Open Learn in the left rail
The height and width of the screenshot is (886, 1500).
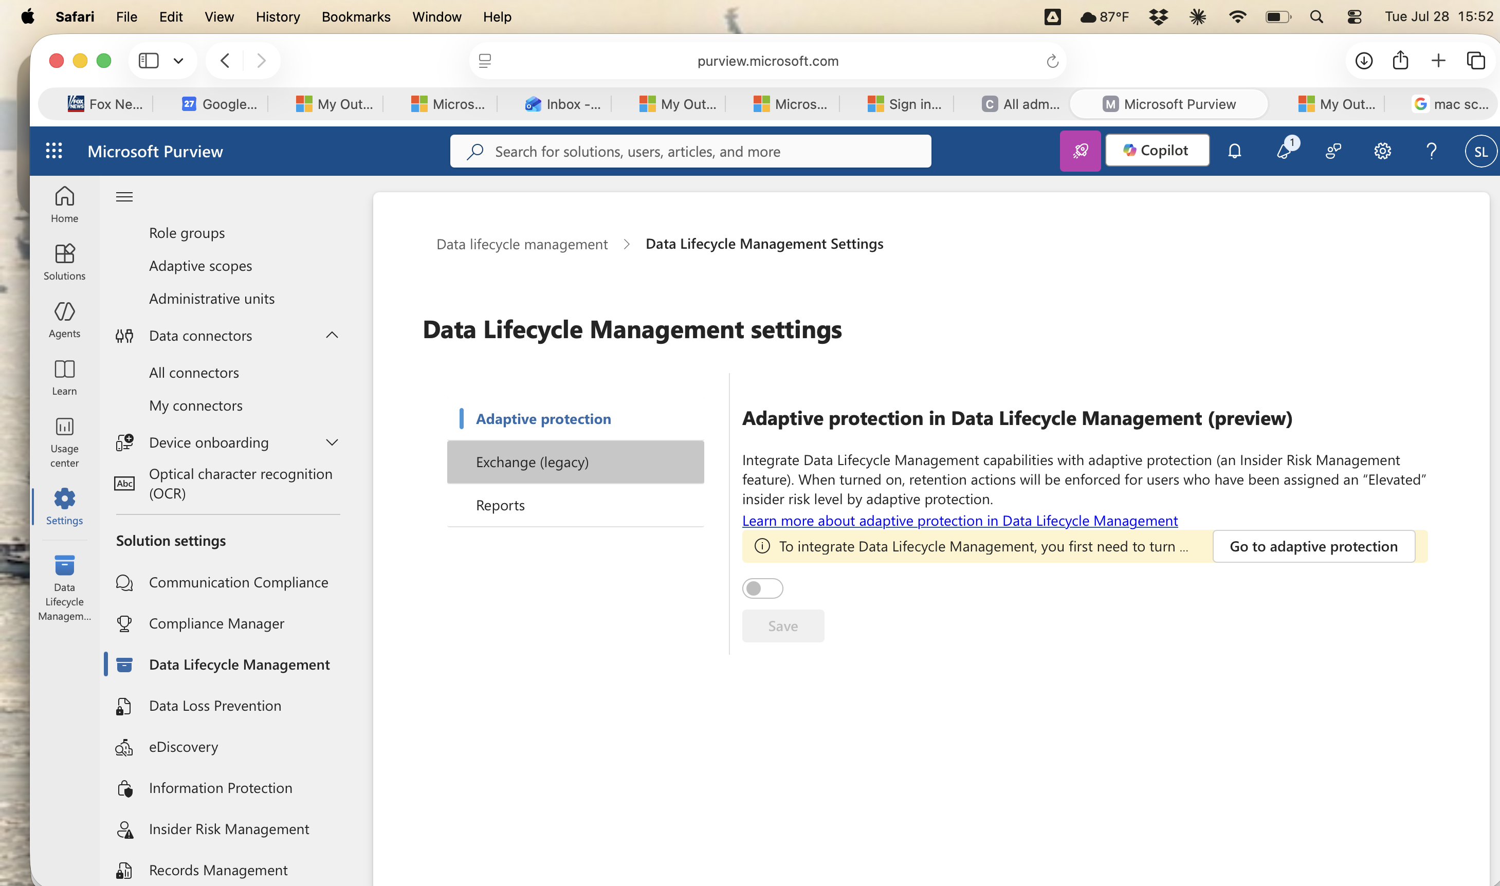pos(64,377)
